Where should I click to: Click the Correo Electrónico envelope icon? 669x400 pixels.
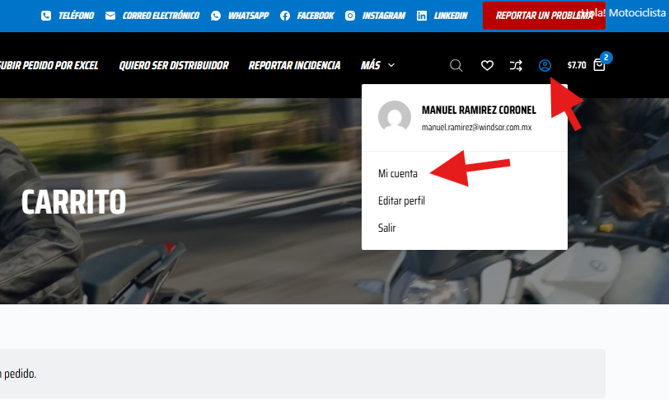coord(110,16)
